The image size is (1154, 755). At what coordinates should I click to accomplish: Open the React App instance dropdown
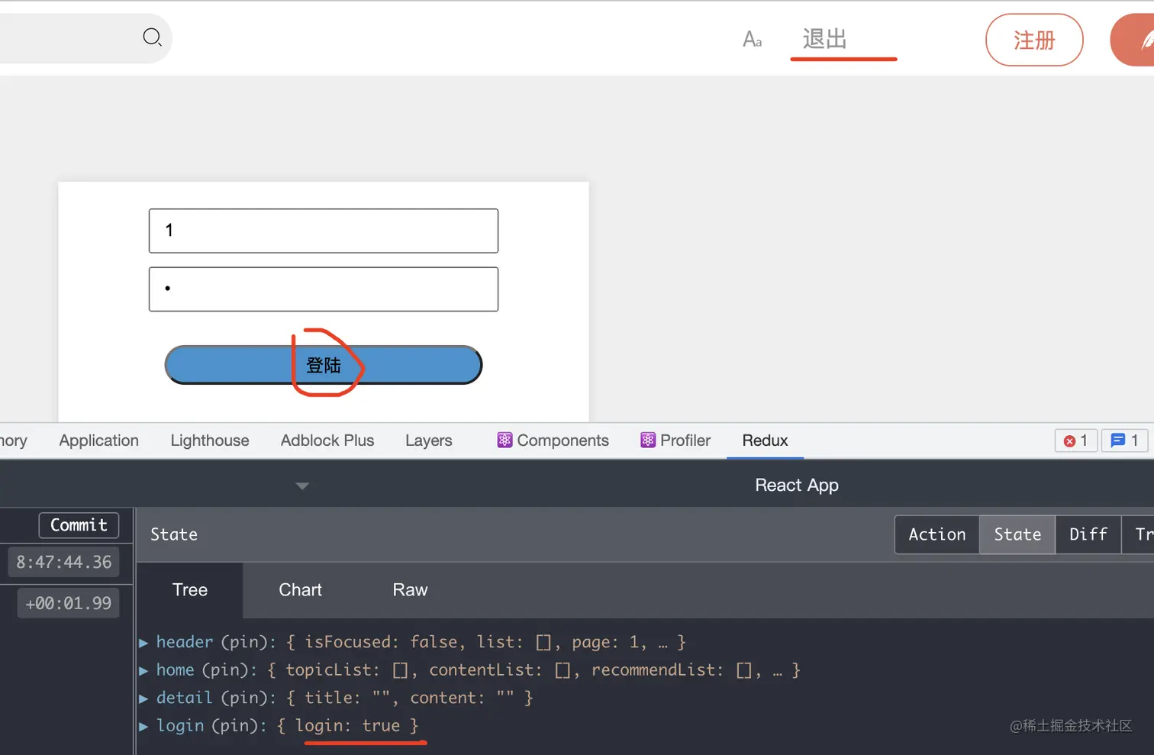point(797,485)
